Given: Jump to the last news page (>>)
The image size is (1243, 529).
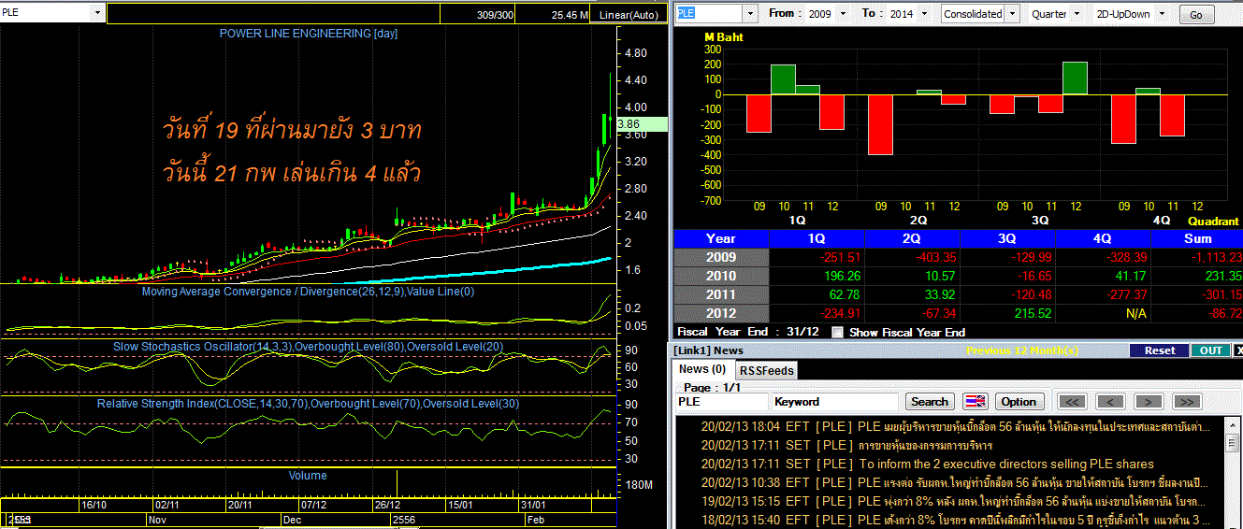Looking at the screenshot, I should [1186, 401].
